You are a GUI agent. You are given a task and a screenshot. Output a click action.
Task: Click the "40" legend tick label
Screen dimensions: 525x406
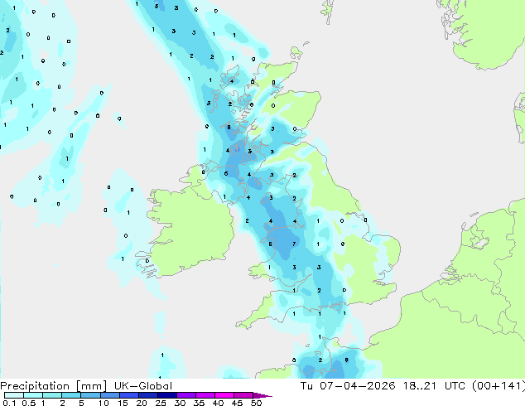pos(219,403)
